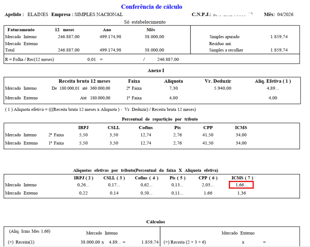The width and height of the screenshot is (310, 247).
Task: Select Mercado Interno 12 meses value in Faturamento
Action: (x=69, y=37)
